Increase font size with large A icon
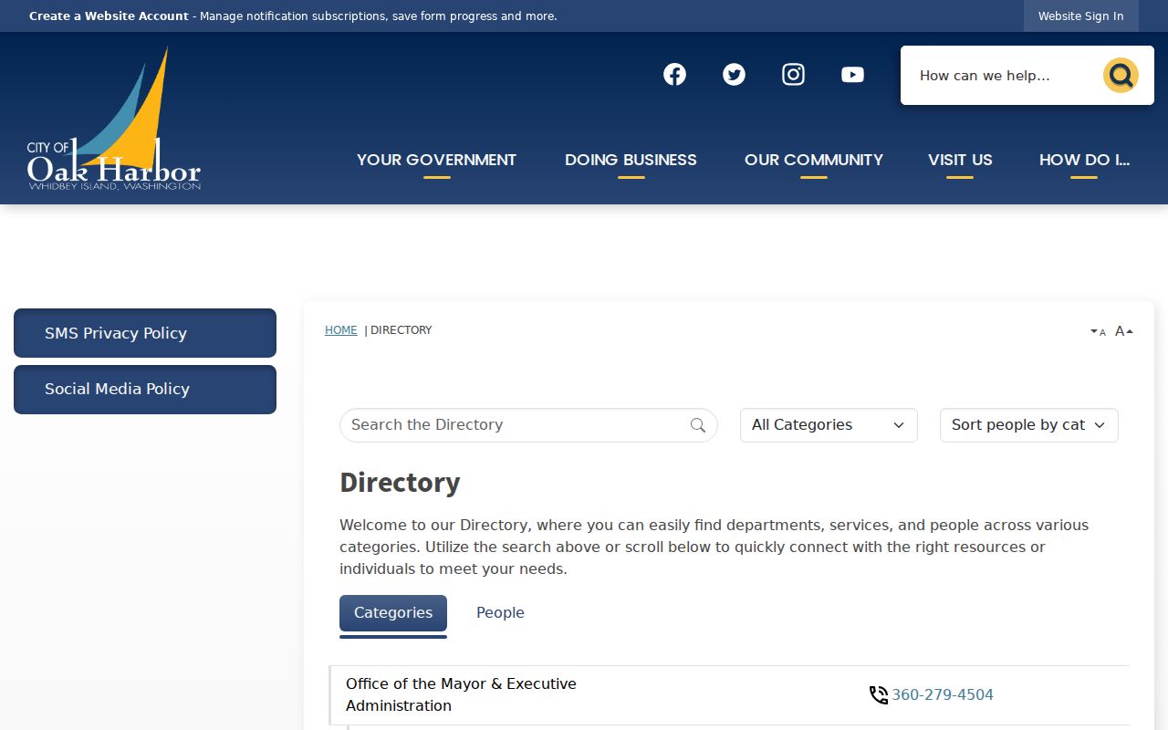The image size is (1168, 730). (1124, 331)
